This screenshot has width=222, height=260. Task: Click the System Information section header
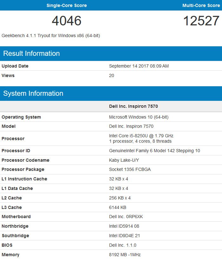pos(33,94)
